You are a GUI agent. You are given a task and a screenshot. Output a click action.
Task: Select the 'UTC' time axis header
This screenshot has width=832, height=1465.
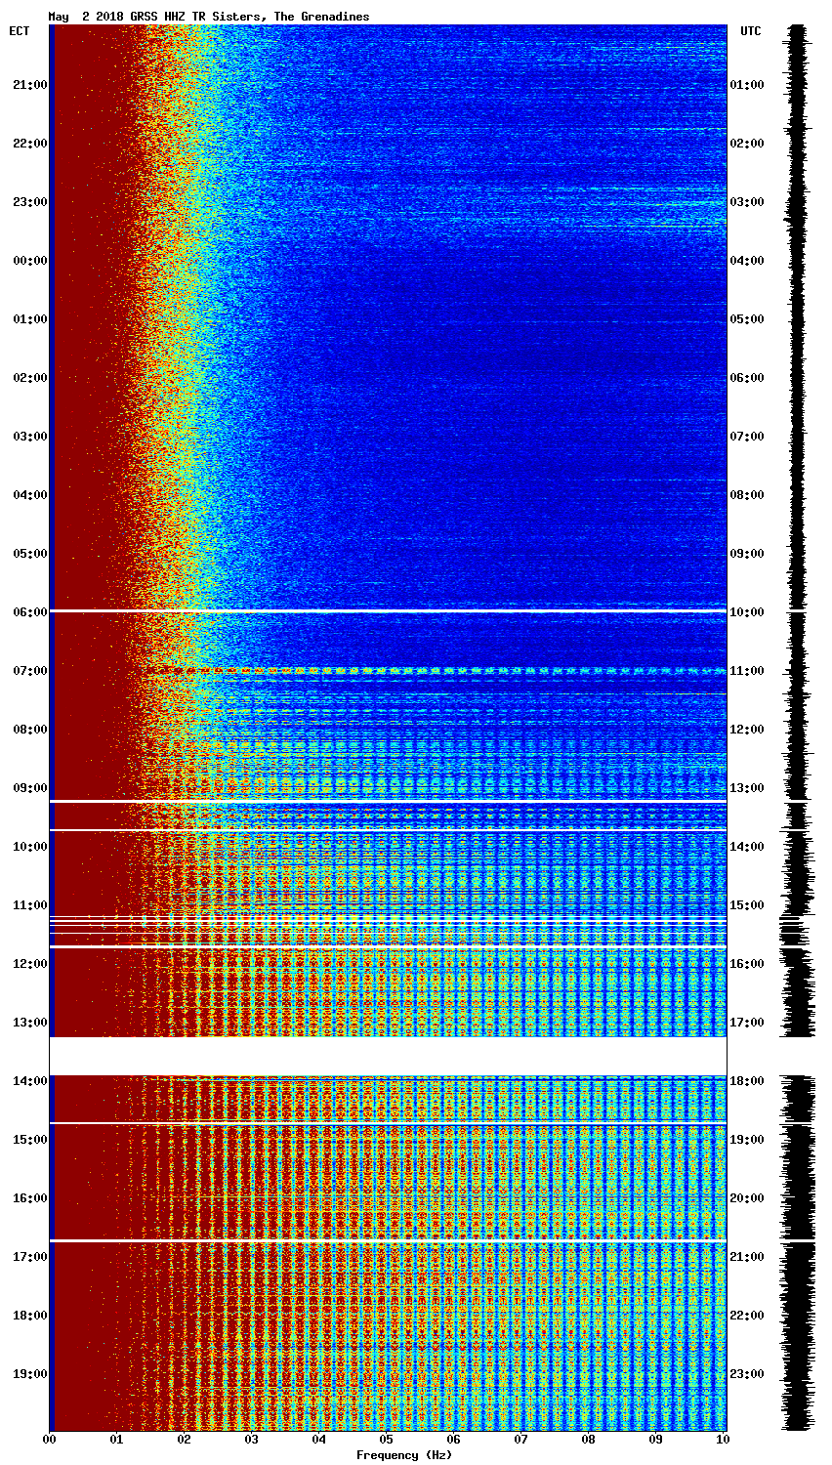point(750,31)
